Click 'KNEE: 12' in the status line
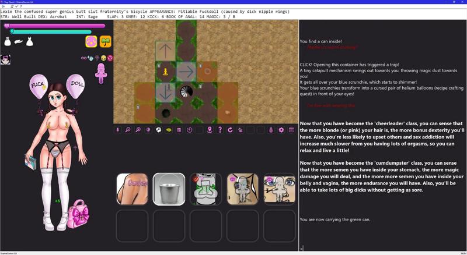 (x=135, y=17)
